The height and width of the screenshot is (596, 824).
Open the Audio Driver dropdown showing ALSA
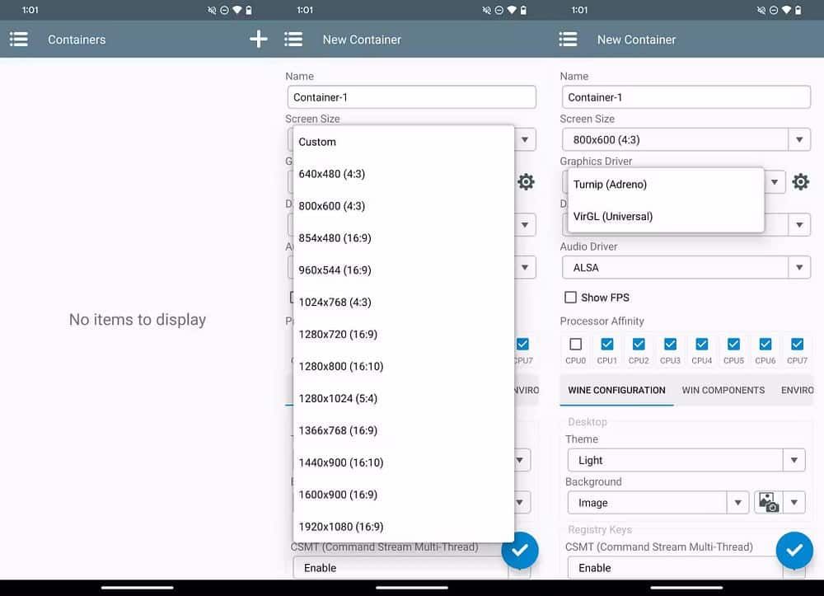click(686, 267)
